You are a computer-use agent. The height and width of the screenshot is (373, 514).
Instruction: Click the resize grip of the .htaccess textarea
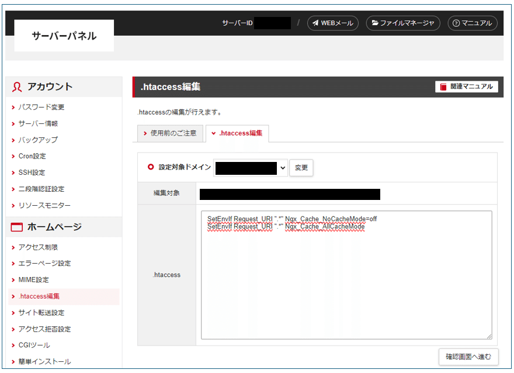[x=489, y=336]
